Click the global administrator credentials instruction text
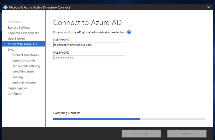Image resolution: width=215 pixels, height=140 pixels. [x=90, y=32]
